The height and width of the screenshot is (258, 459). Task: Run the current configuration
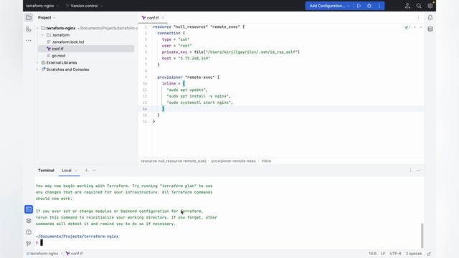pyautogui.click(x=359, y=6)
